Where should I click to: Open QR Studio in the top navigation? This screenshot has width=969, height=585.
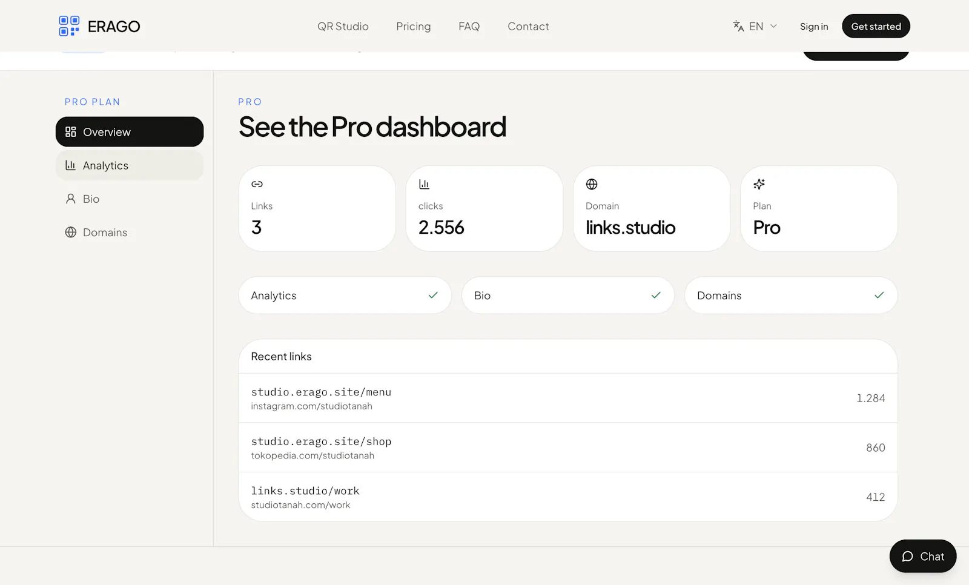pyautogui.click(x=343, y=27)
